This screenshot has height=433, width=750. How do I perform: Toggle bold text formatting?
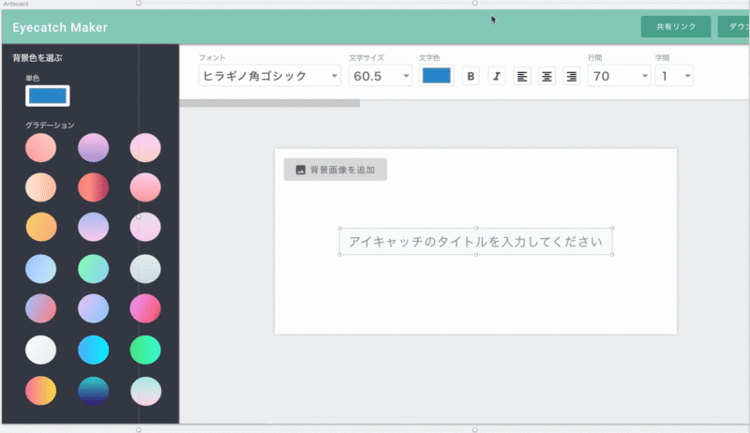(471, 76)
